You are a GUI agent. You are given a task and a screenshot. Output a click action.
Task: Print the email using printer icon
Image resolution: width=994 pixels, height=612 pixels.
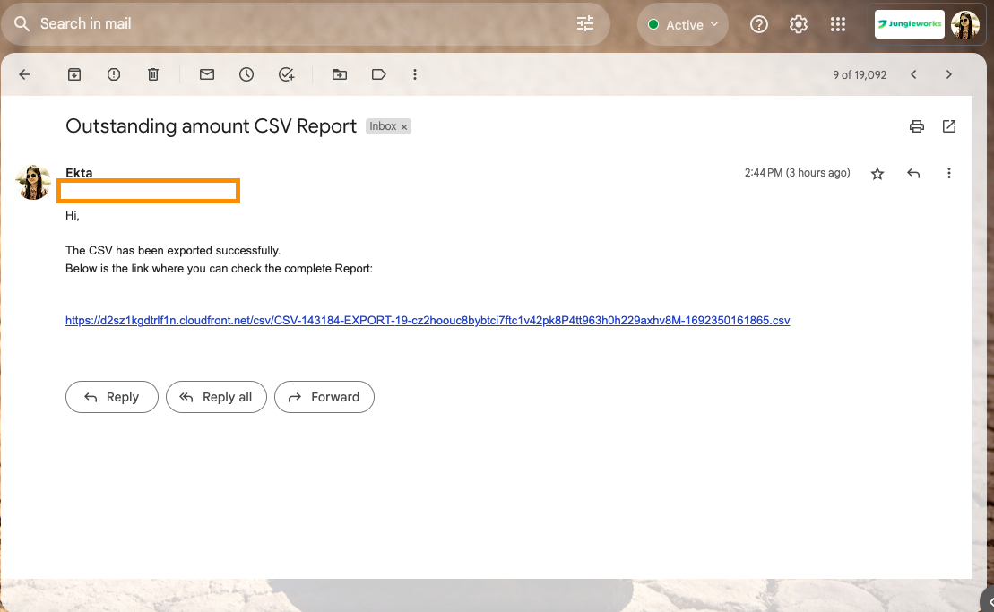point(916,126)
